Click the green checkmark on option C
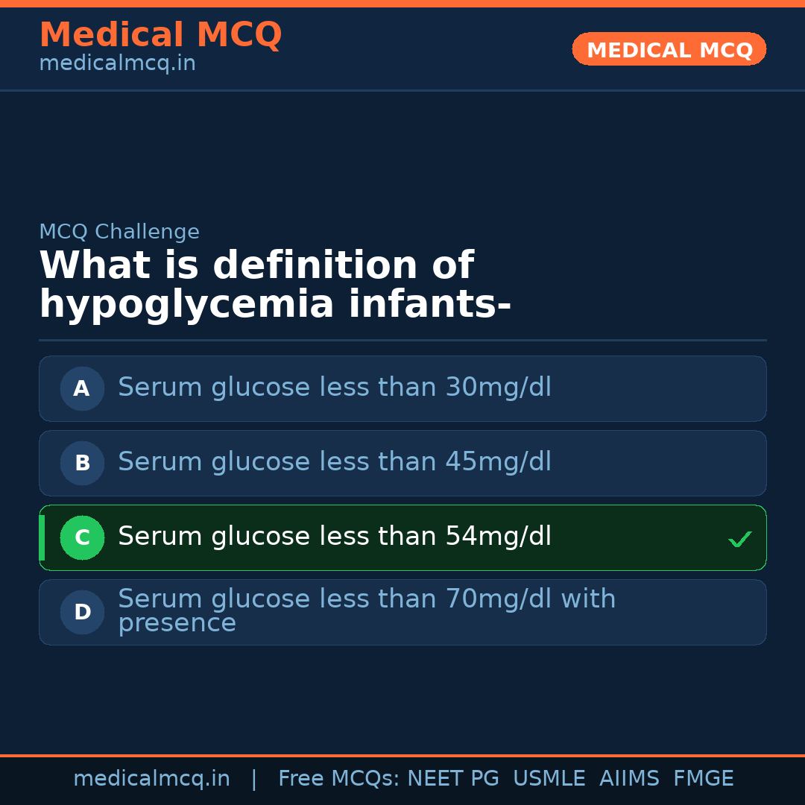This screenshot has height=805, width=805. [739, 539]
